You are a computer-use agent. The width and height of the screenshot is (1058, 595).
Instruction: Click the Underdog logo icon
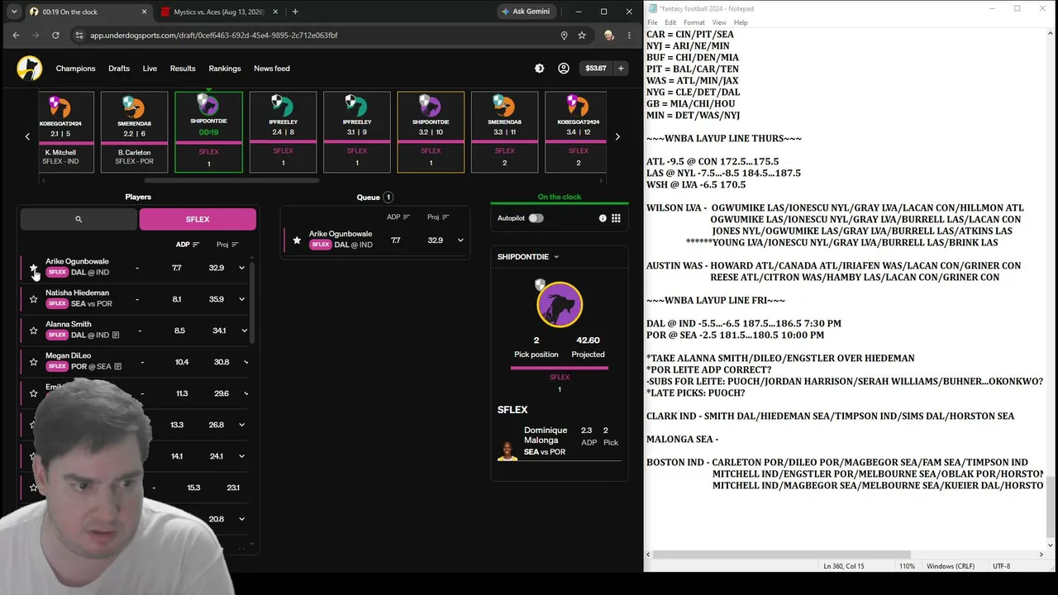point(30,69)
